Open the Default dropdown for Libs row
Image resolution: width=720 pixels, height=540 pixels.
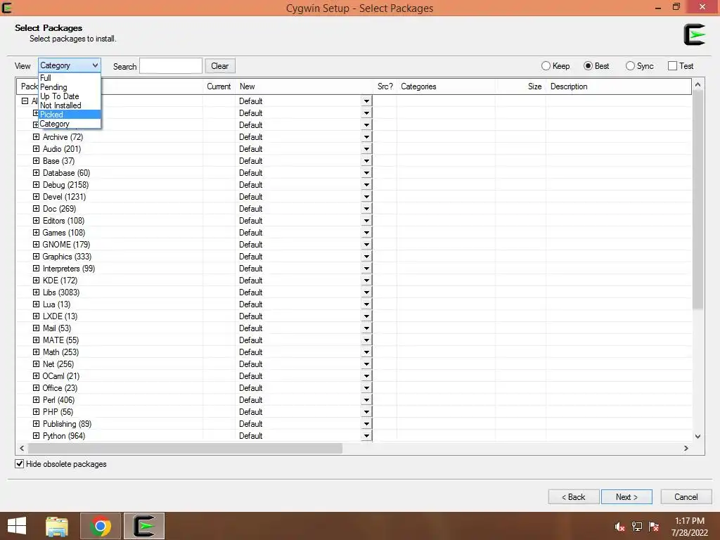[x=366, y=292]
